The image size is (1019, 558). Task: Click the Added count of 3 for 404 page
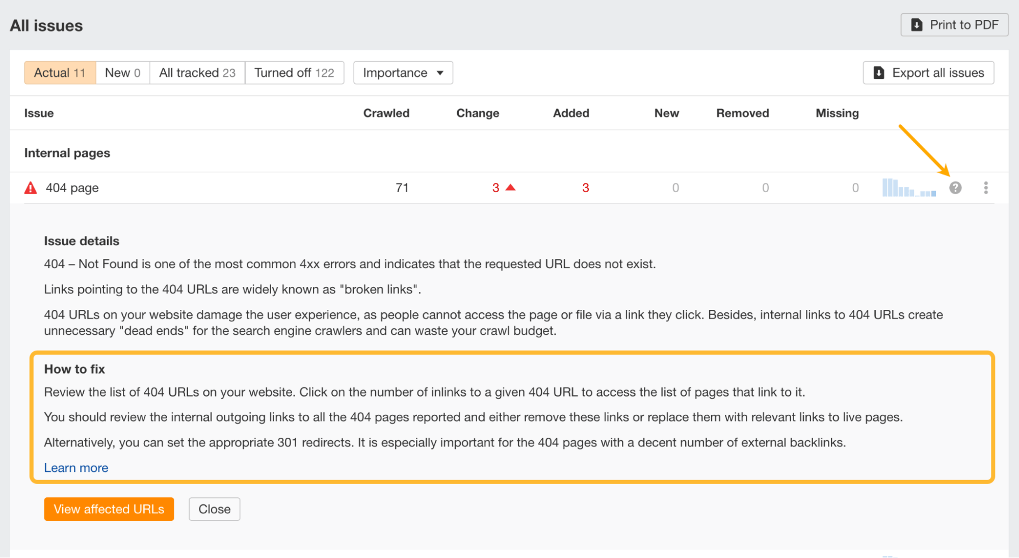585,188
